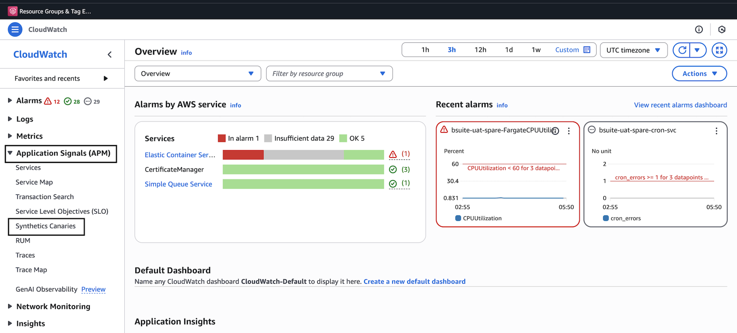Open the refresh interval dropdown arrow
This screenshot has width=737, height=333.
697,50
